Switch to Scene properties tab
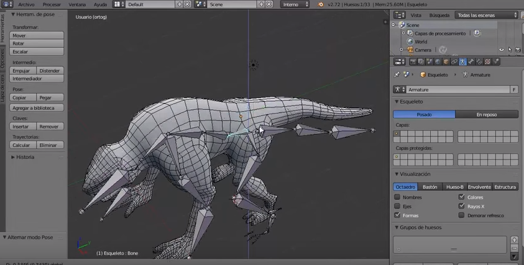Viewport: 524px width, 265px height. coord(430,61)
